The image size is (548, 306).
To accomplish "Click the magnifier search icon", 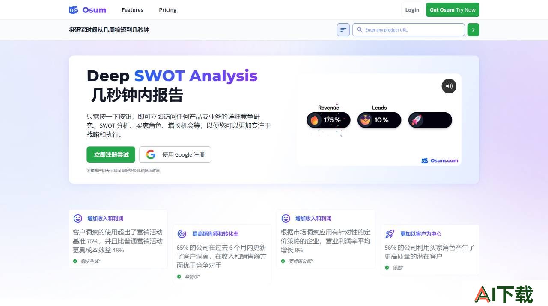I will click(x=360, y=30).
